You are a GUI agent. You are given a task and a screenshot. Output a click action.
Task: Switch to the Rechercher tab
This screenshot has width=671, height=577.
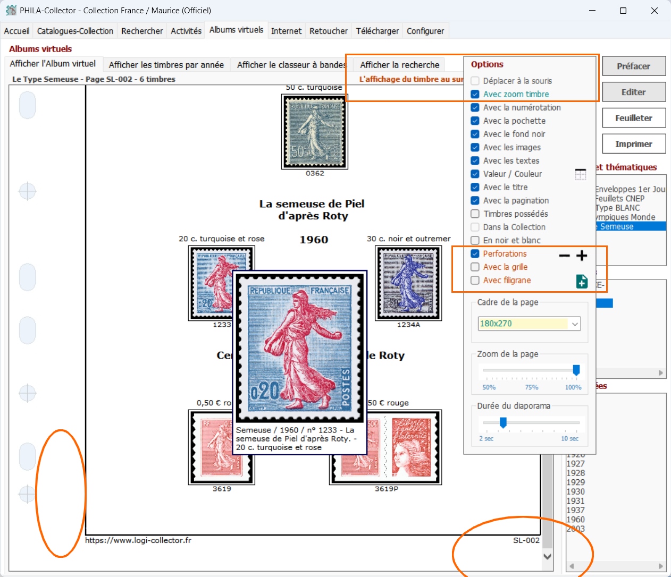point(142,31)
